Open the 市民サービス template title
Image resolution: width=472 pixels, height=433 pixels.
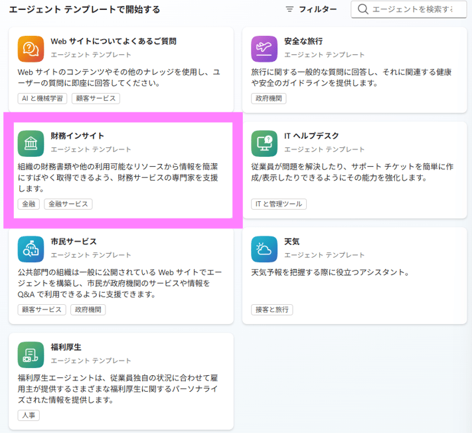tap(74, 242)
